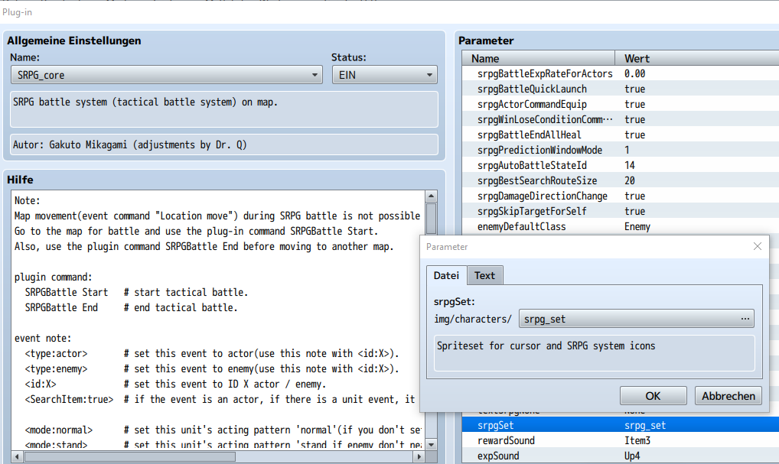Select the enemyDefaultClass parameter row
779x464 pixels.
click(621, 227)
